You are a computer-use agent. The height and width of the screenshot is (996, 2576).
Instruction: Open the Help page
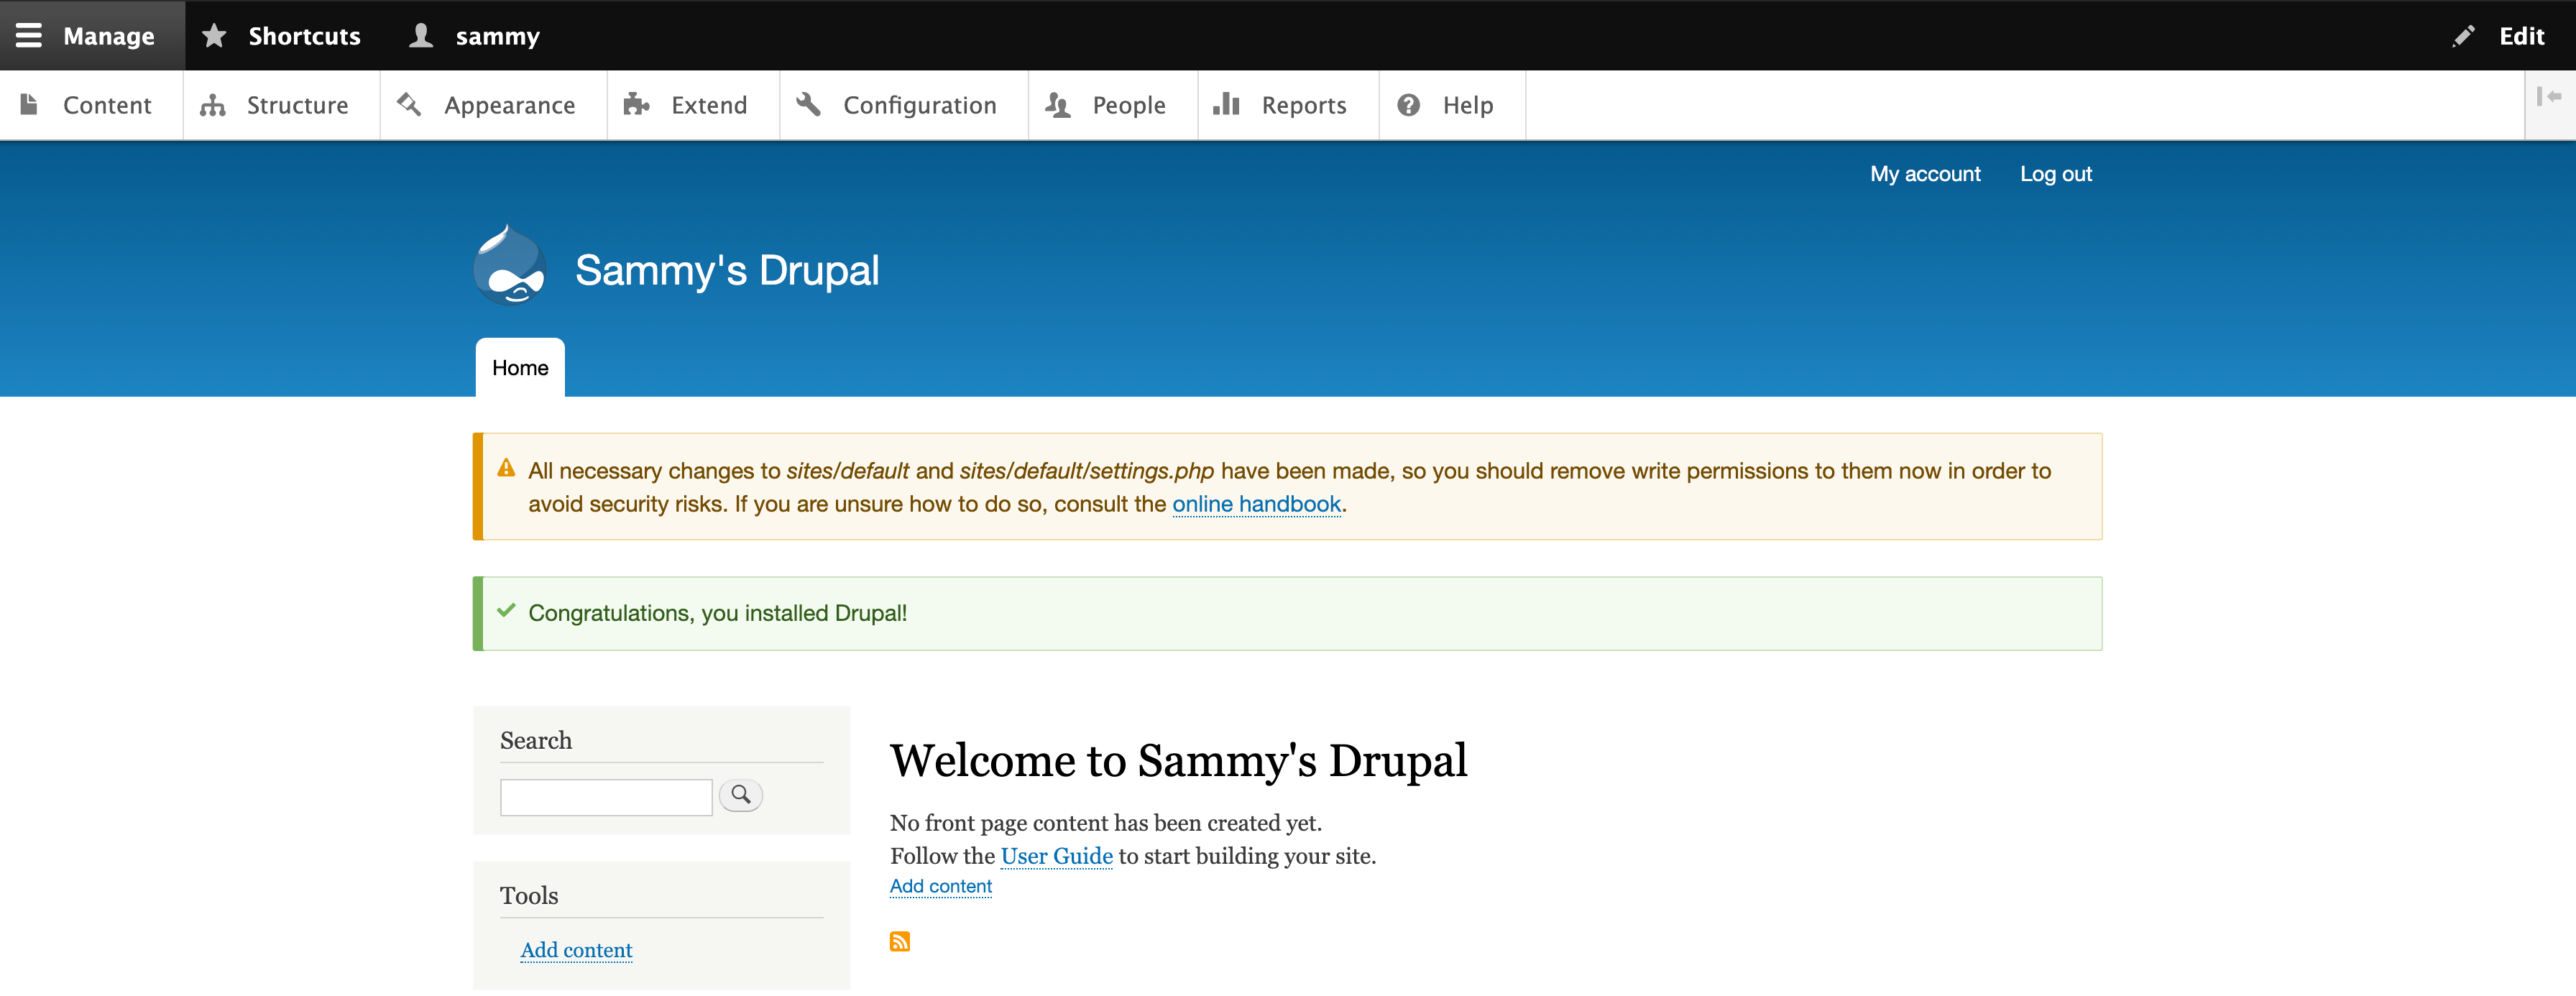pos(1452,105)
